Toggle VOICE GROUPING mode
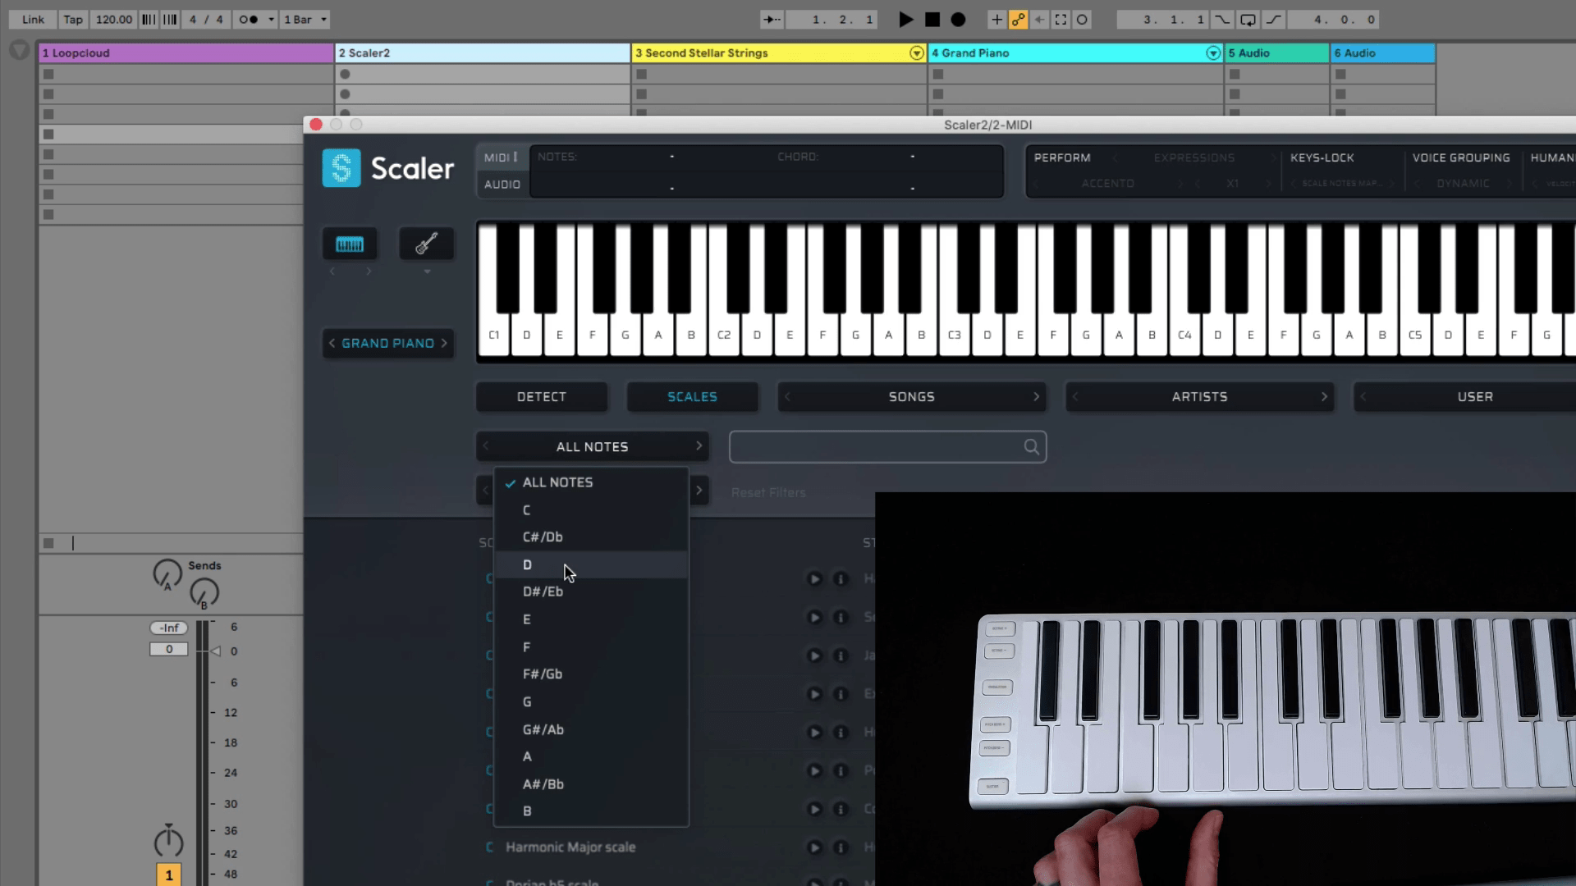 click(x=1461, y=158)
